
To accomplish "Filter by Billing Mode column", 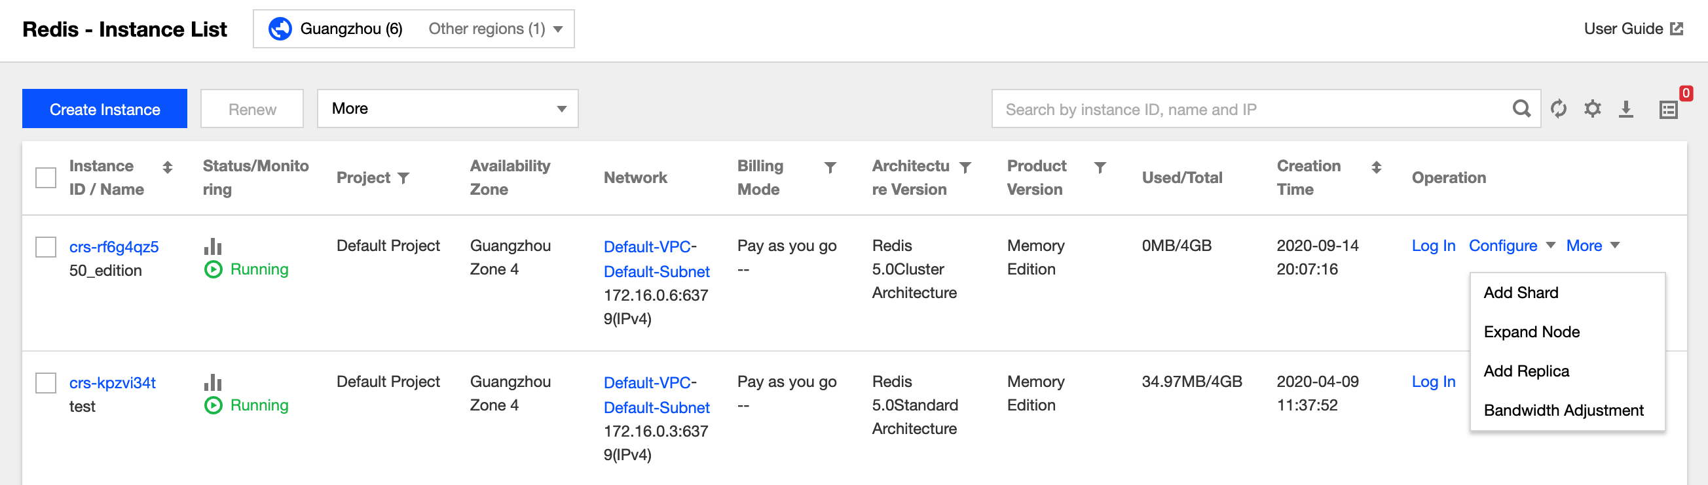I will (830, 167).
